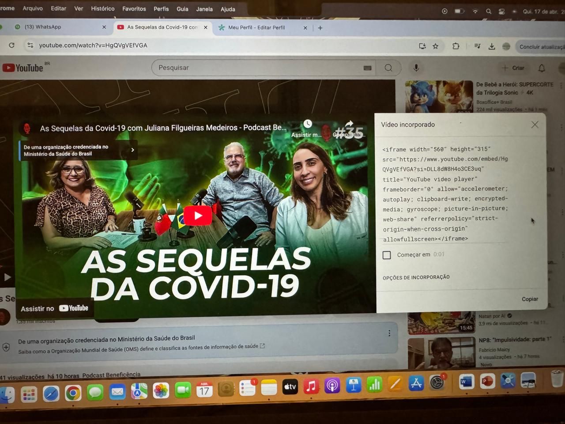Image resolution: width=565 pixels, height=424 pixels.
Task: Click the iframe embed code text box
Action: tap(446, 194)
